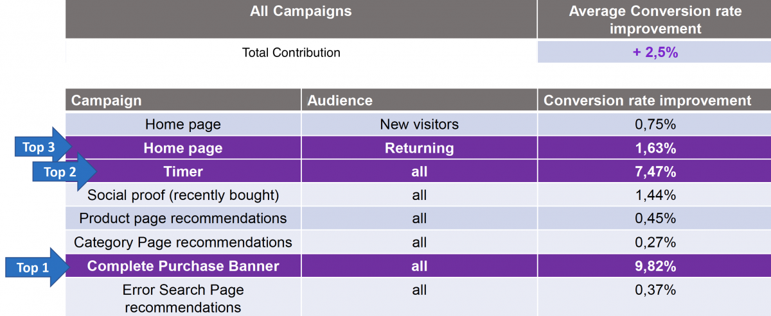Click Category Page recommendations campaign
This screenshot has height=316, width=771.
coord(183,242)
